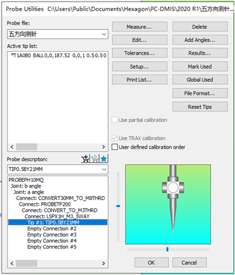Enable User defined calibration order checkbox
Screen dimensions: 235x275
point(114,147)
